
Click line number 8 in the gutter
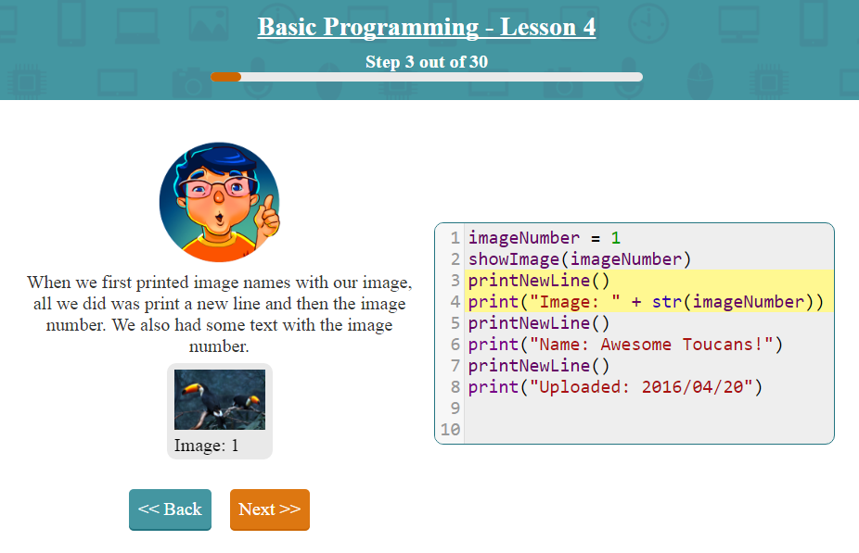point(455,387)
